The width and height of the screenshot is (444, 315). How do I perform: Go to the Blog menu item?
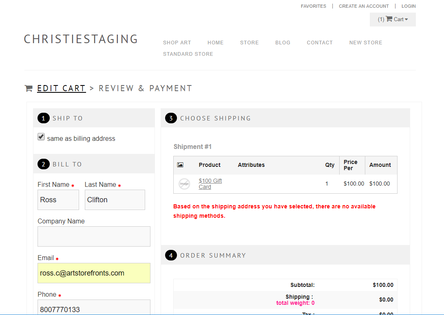[x=283, y=43]
